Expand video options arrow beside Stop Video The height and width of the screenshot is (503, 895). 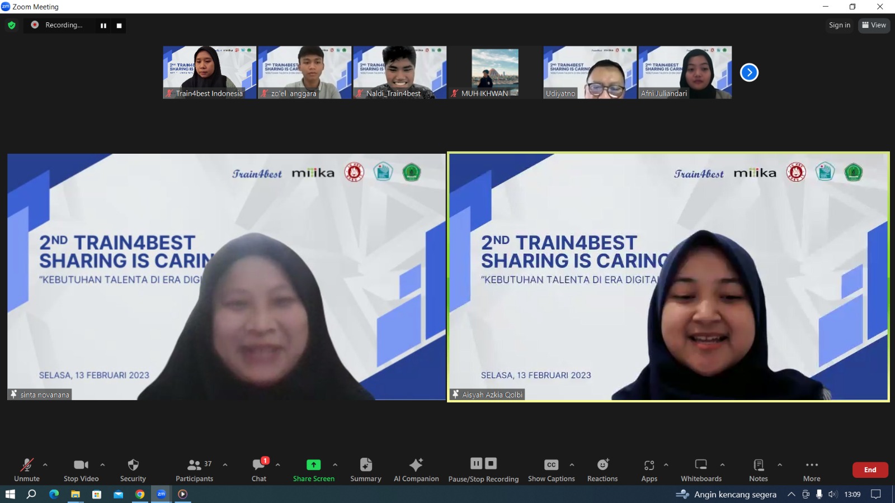[x=102, y=464]
